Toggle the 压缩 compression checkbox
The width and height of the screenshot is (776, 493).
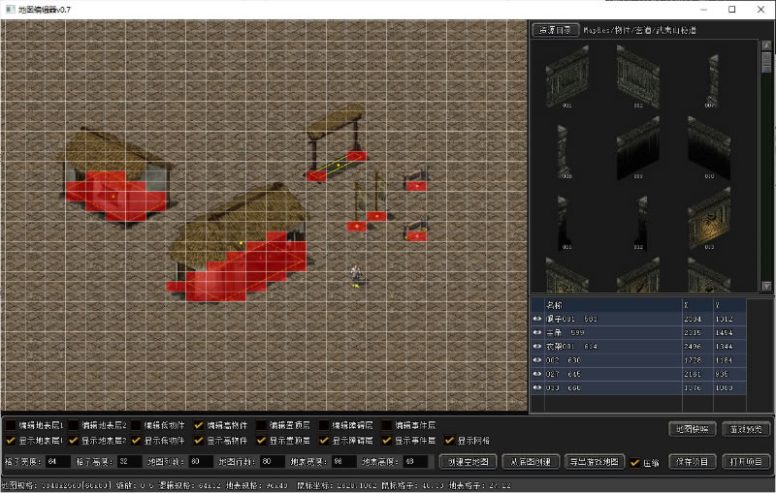click(x=634, y=462)
